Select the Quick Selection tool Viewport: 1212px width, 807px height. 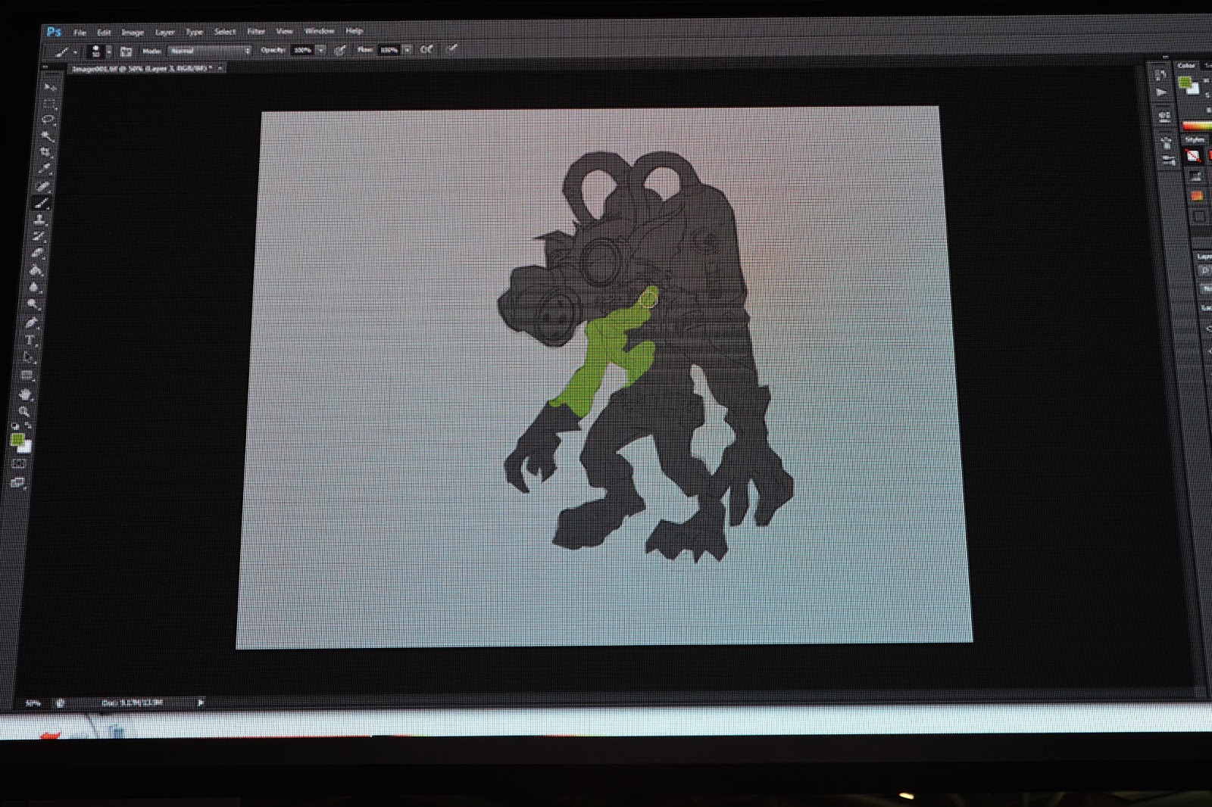click(47, 137)
